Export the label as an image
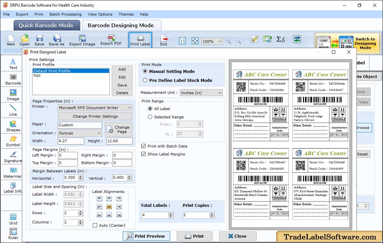Screen dimensions: 383x243 click(82, 40)
